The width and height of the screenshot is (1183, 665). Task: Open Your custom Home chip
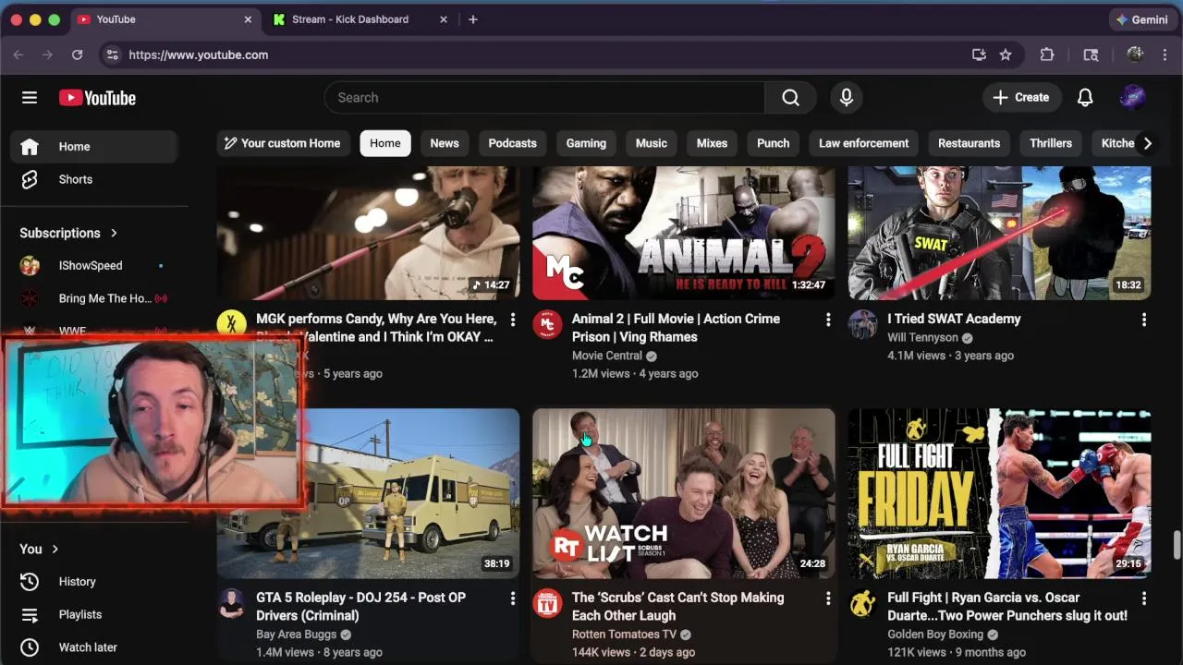[283, 143]
